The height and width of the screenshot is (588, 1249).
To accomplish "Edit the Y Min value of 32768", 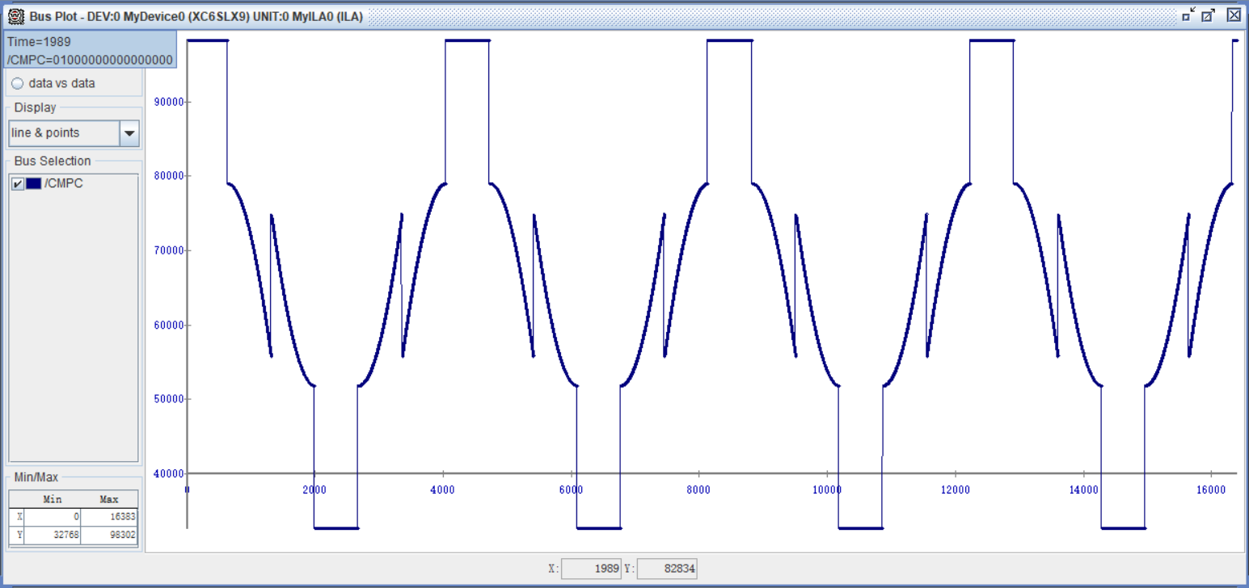I will 52,535.
